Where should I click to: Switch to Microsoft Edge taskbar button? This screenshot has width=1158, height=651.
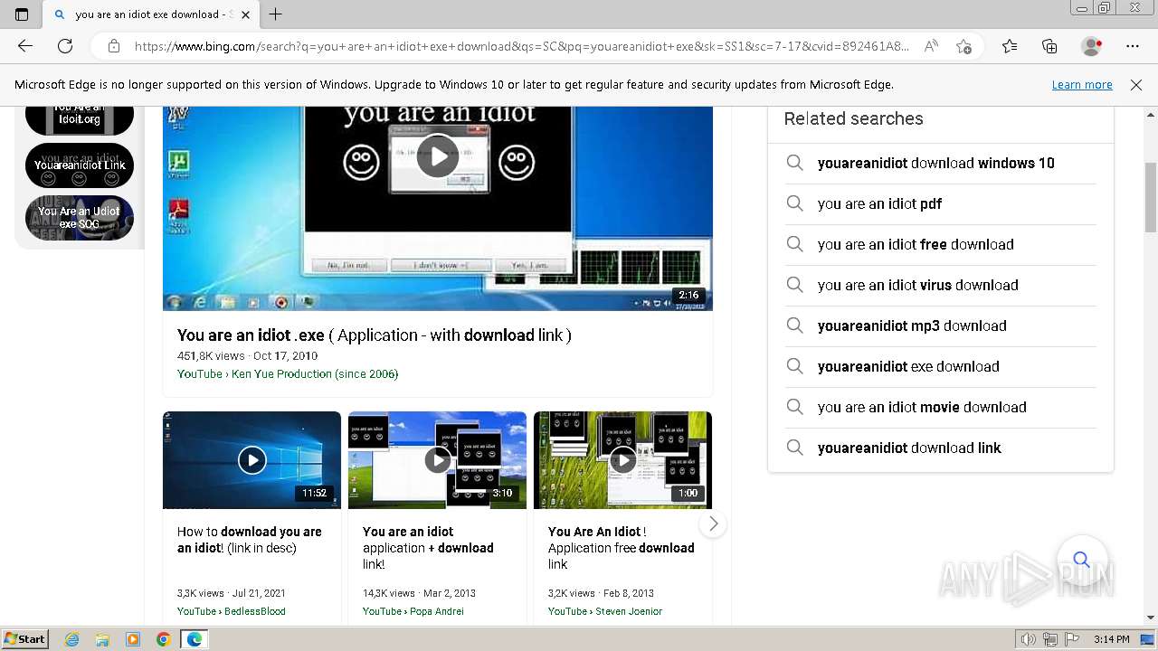point(195,639)
